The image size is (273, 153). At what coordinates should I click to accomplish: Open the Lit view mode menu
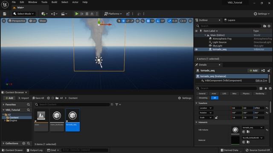point(32,21)
